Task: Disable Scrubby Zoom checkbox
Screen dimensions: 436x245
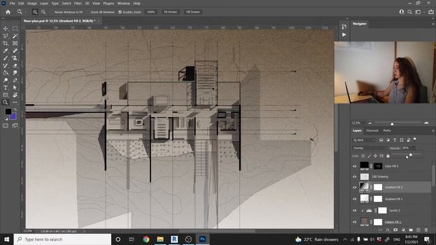Action: coord(120,12)
